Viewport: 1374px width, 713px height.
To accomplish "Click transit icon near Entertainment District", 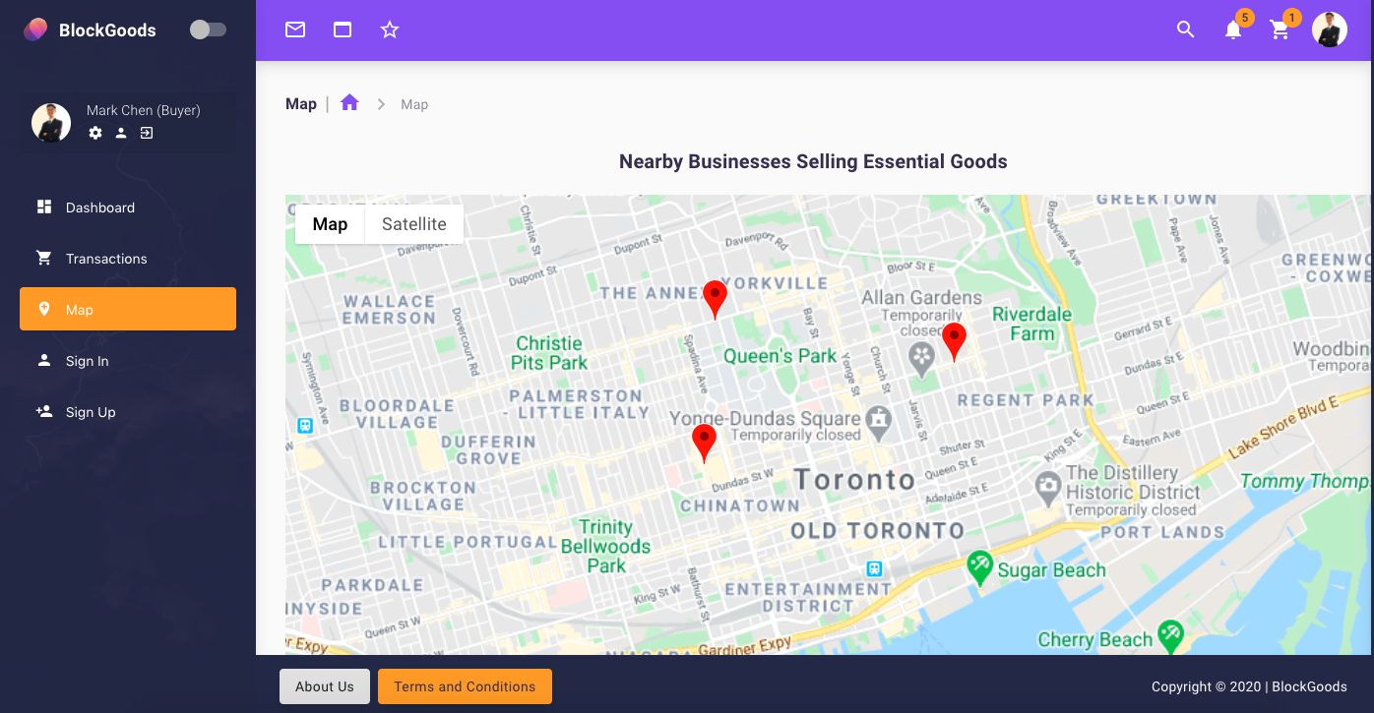I will pyautogui.click(x=874, y=568).
